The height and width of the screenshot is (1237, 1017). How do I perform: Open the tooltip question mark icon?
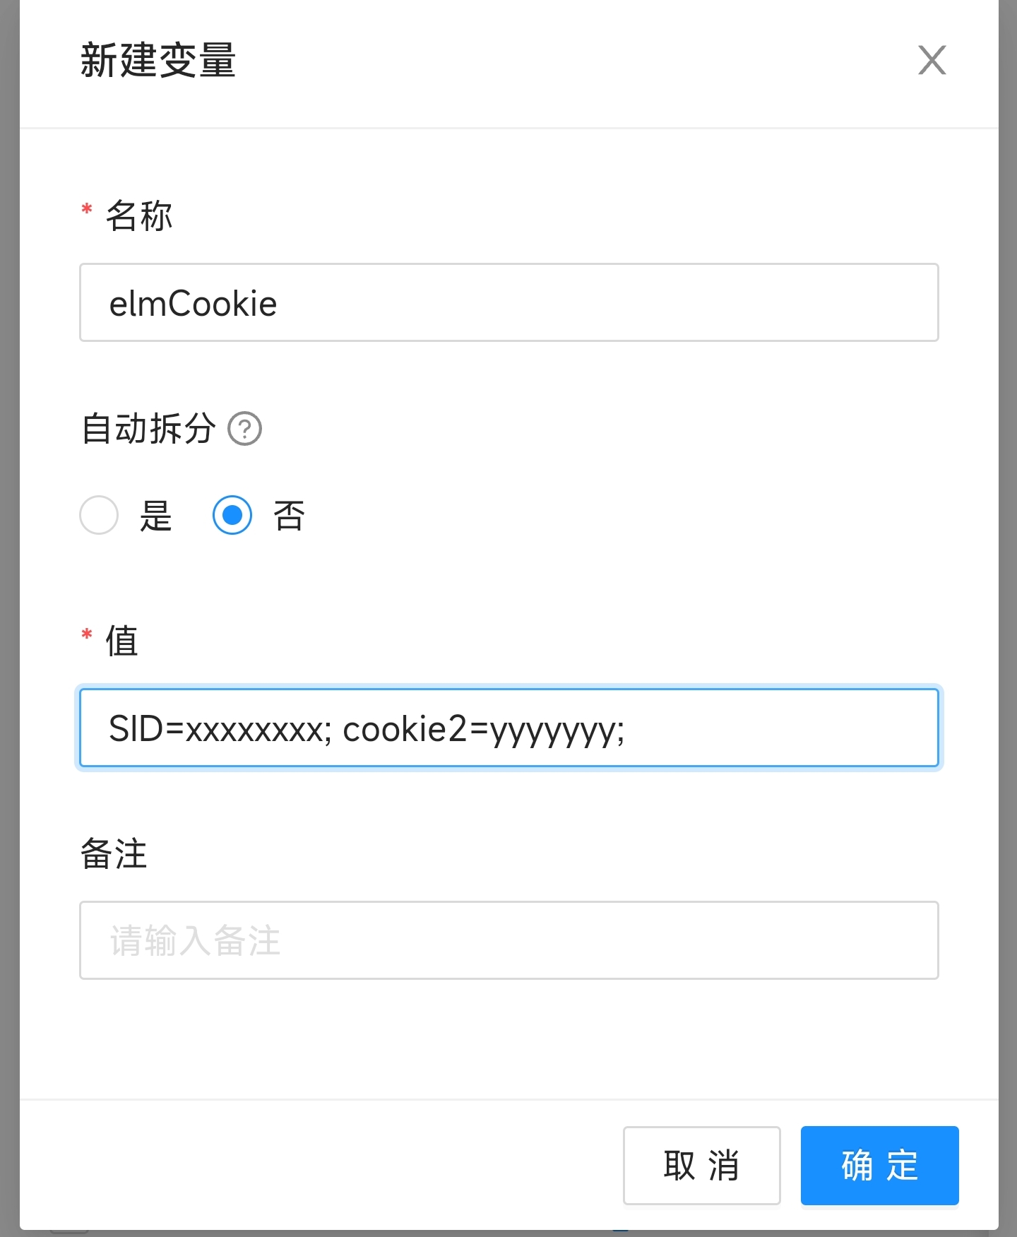click(x=245, y=430)
